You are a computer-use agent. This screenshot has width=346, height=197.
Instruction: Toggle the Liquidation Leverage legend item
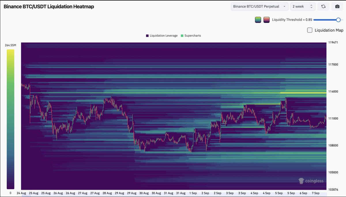[x=161, y=36]
